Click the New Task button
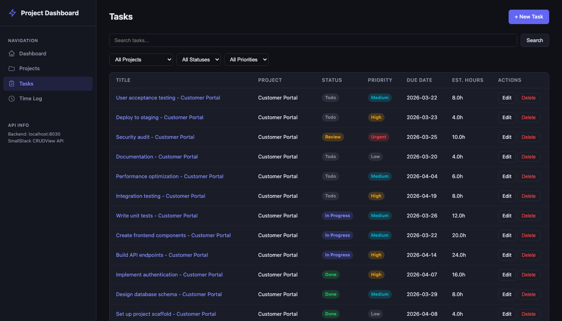Viewport: 562px width, 321px height. tap(529, 17)
